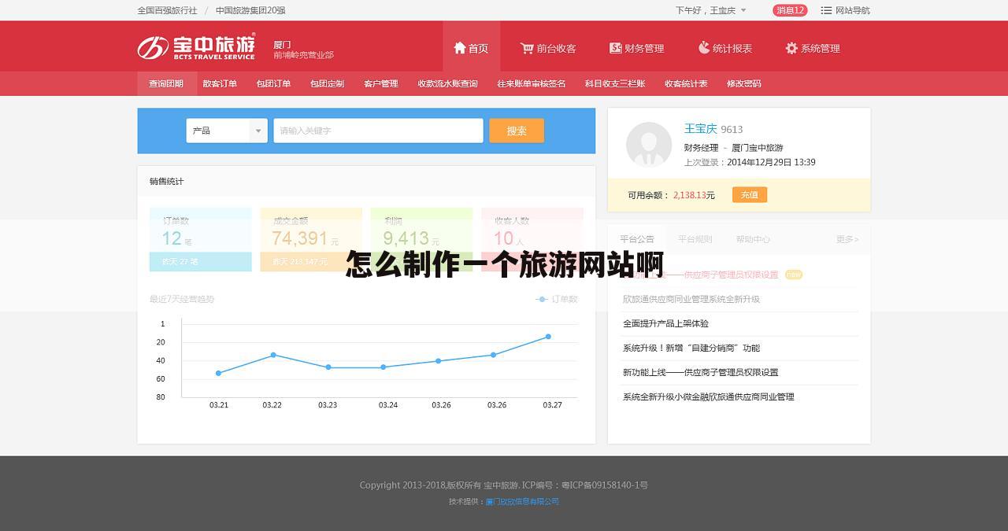The image size is (1008, 531).
Task: Select the 首页 home icon
Action: (x=460, y=47)
